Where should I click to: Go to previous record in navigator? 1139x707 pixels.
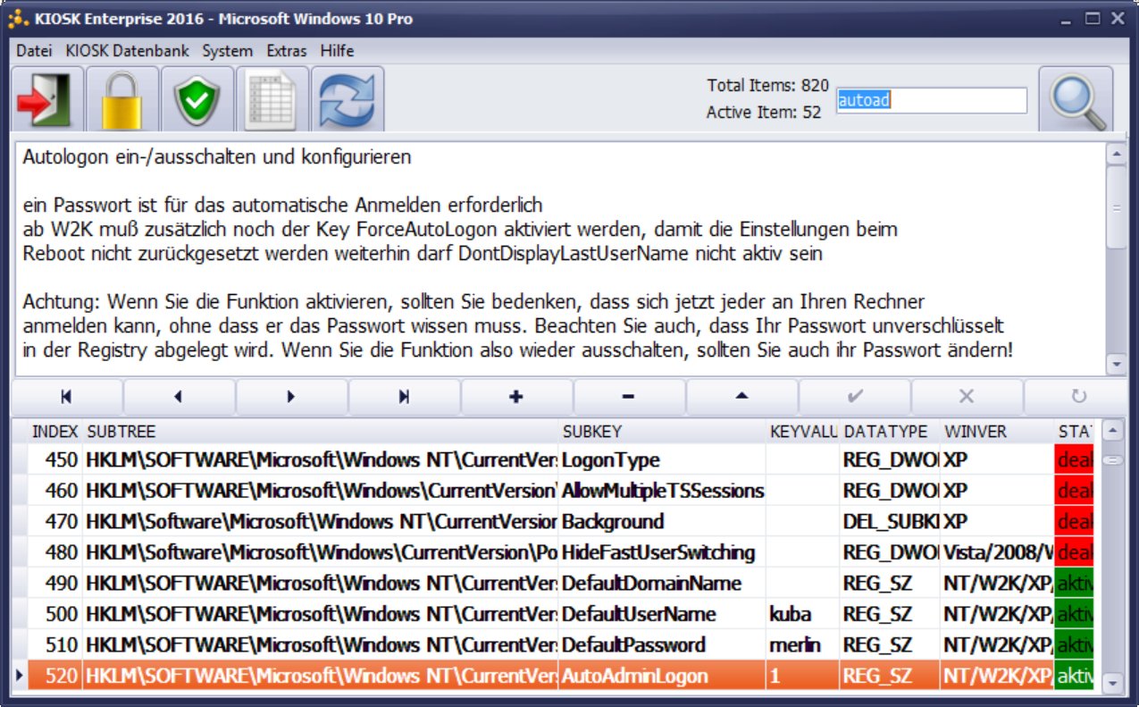(179, 397)
